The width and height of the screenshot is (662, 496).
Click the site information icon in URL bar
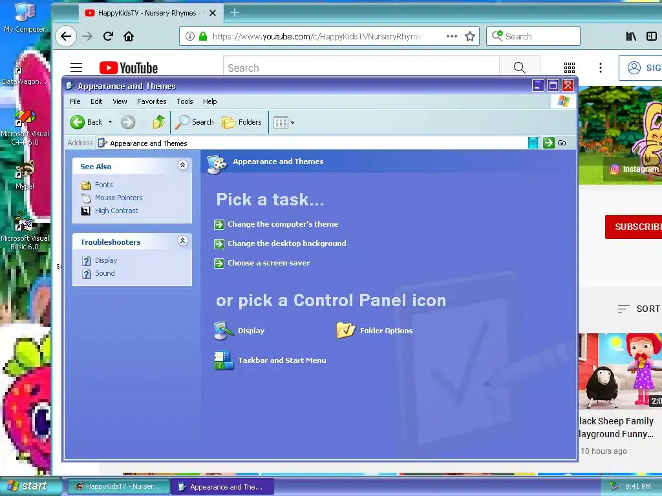point(190,36)
